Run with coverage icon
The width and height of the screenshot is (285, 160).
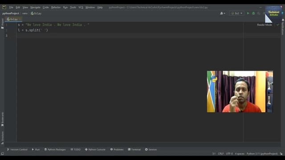259,13
